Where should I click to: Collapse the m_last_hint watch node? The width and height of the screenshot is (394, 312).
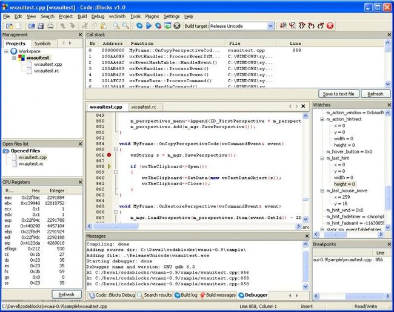(322, 158)
